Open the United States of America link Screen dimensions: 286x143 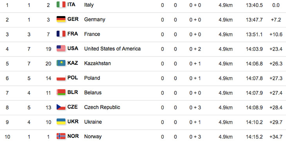point(112,49)
